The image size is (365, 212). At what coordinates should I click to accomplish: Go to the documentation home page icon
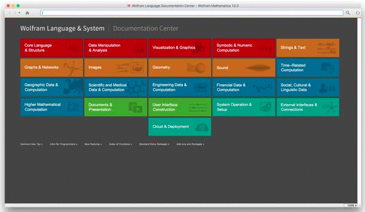(27, 13)
